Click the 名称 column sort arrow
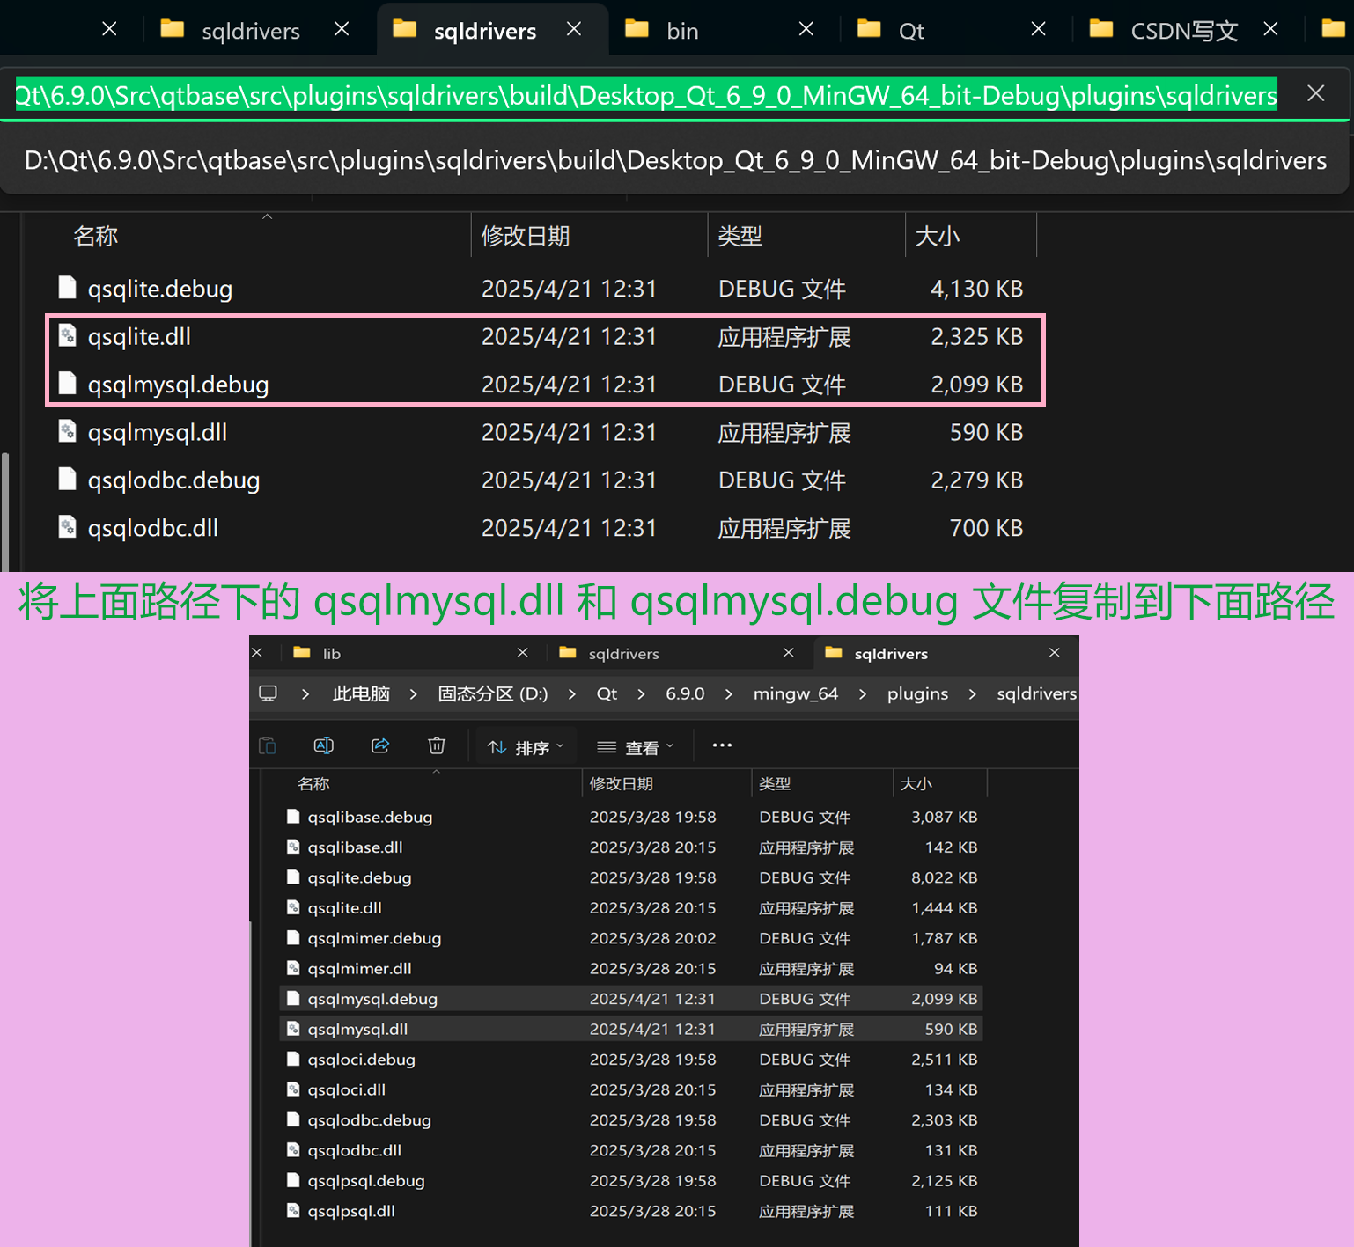This screenshot has height=1247, width=1354. click(435, 769)
